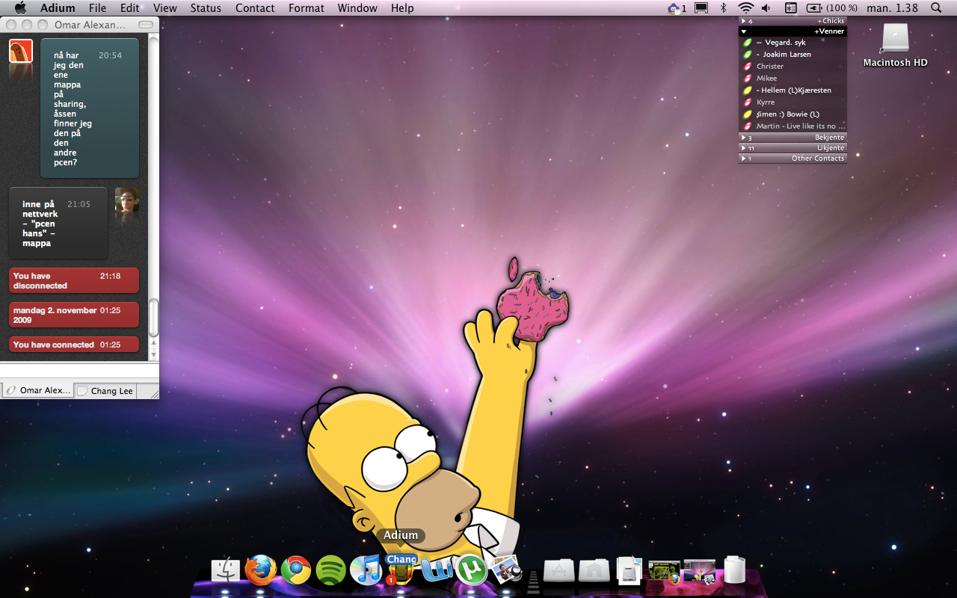Open the Status menu
The width and height of the screenshot is (957, 598).
pos(206,8)
